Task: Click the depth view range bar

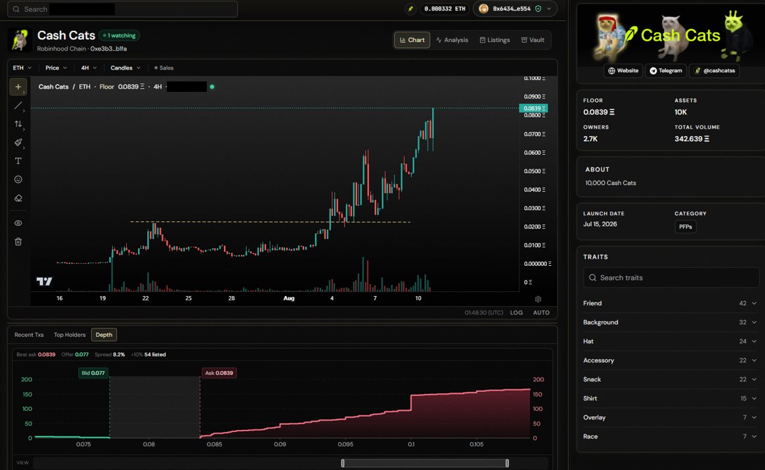Action: [x=425, y=463]
